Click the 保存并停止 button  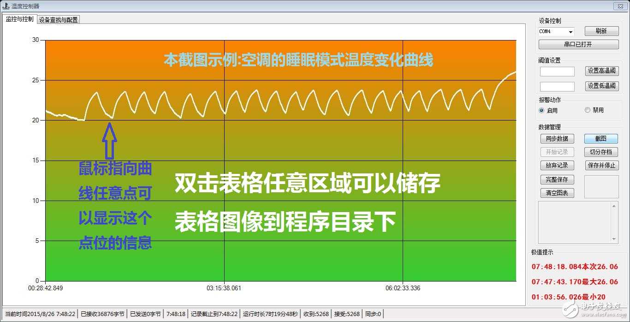pyautogui.click(x=601, y=165)
